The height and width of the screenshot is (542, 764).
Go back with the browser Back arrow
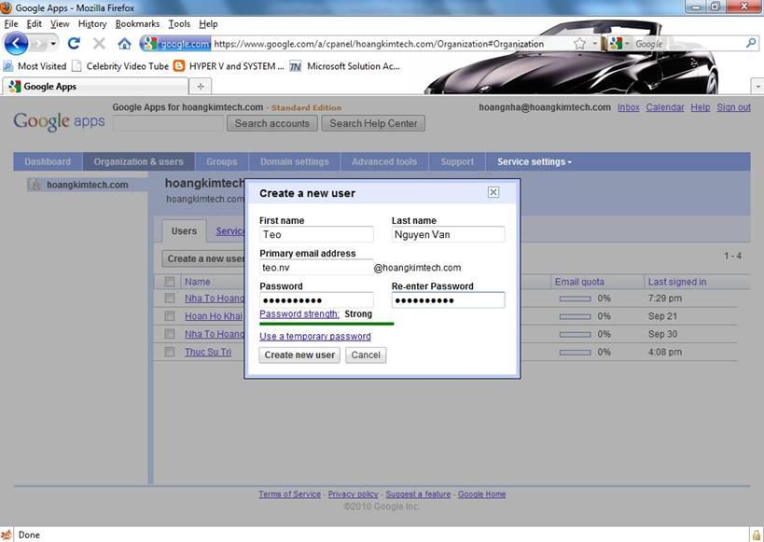[16, 44]
